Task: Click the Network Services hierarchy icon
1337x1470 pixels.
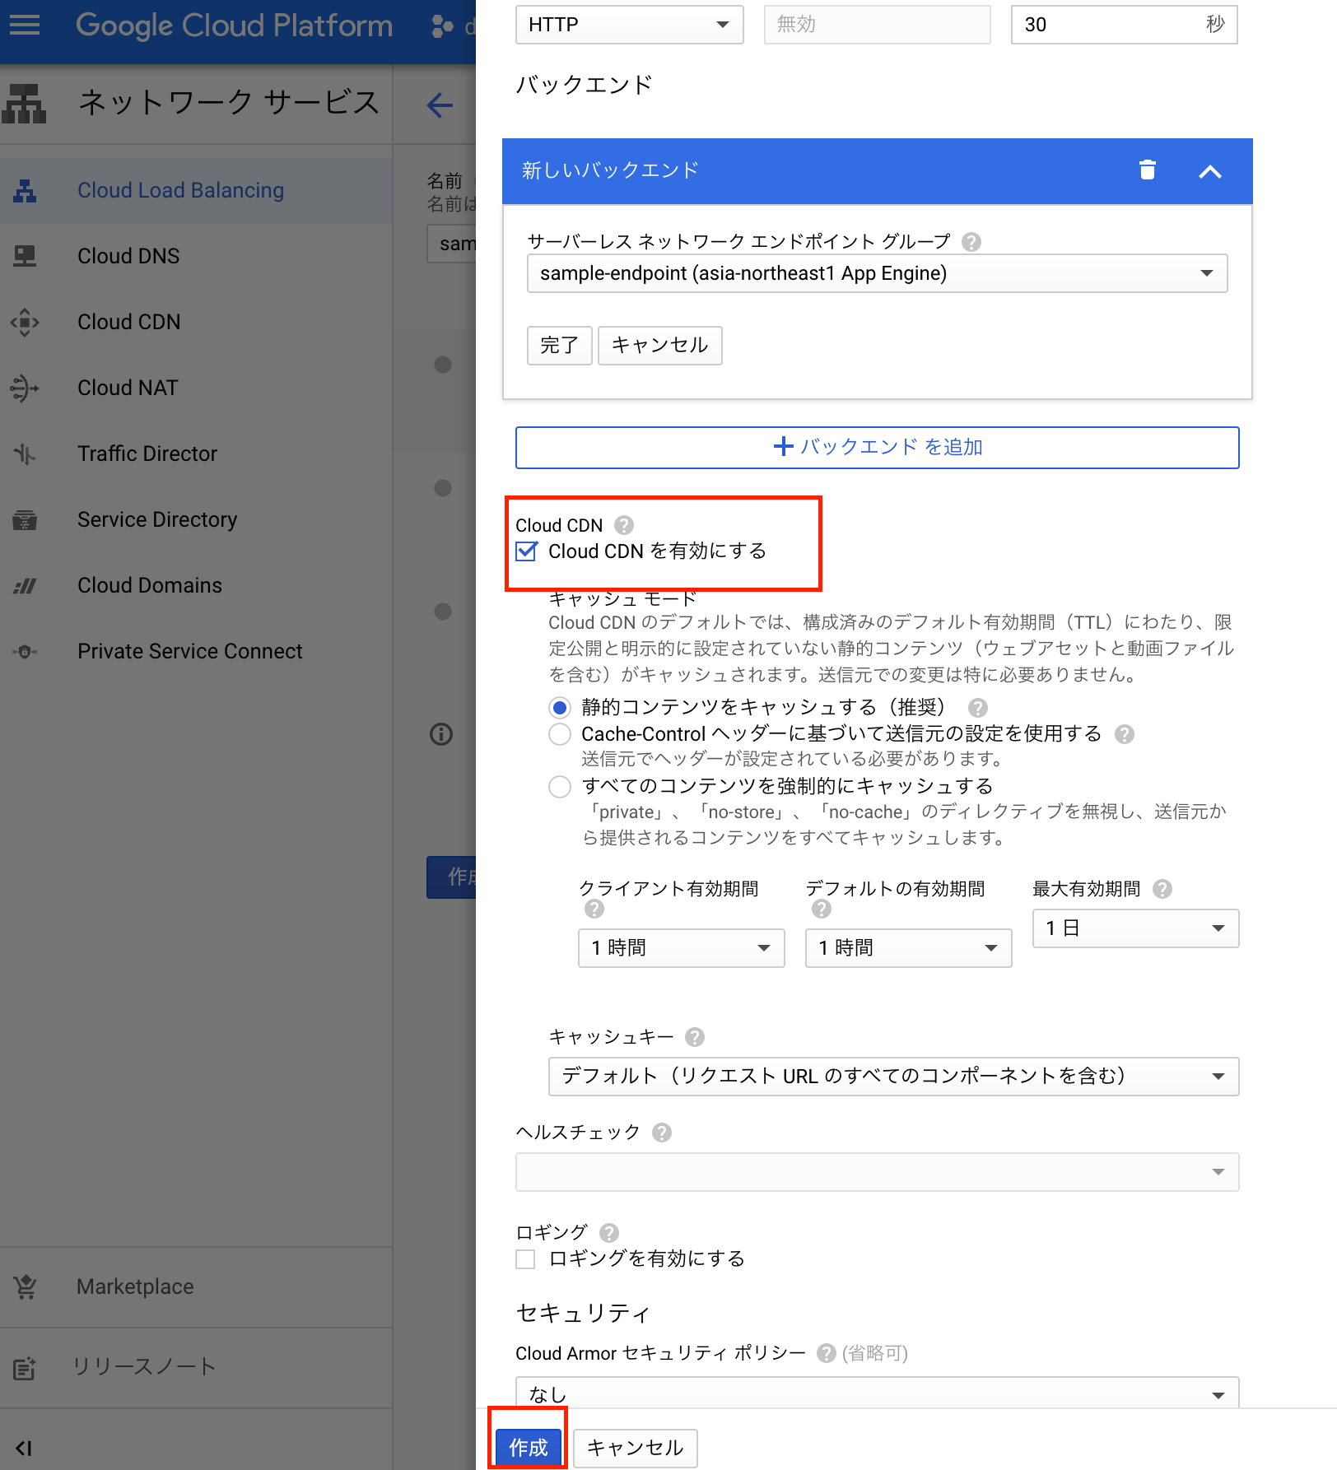Action: (x=24, y=103)
